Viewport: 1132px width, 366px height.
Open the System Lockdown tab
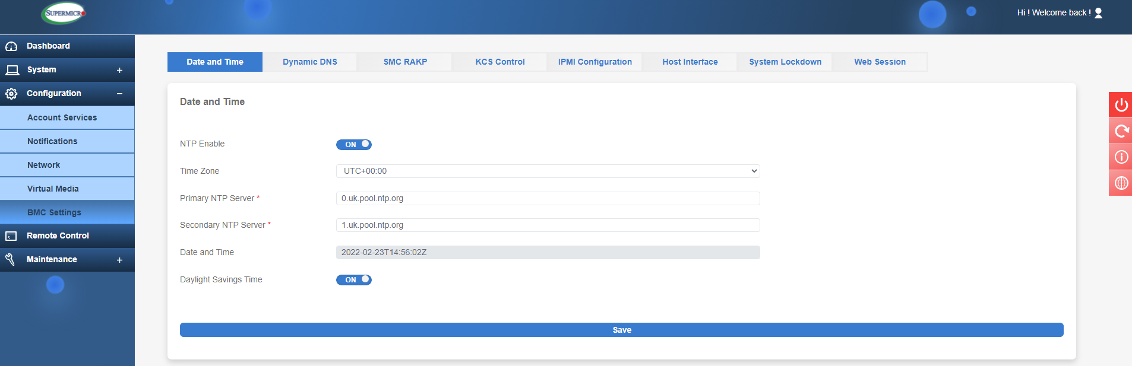[785, 62]
